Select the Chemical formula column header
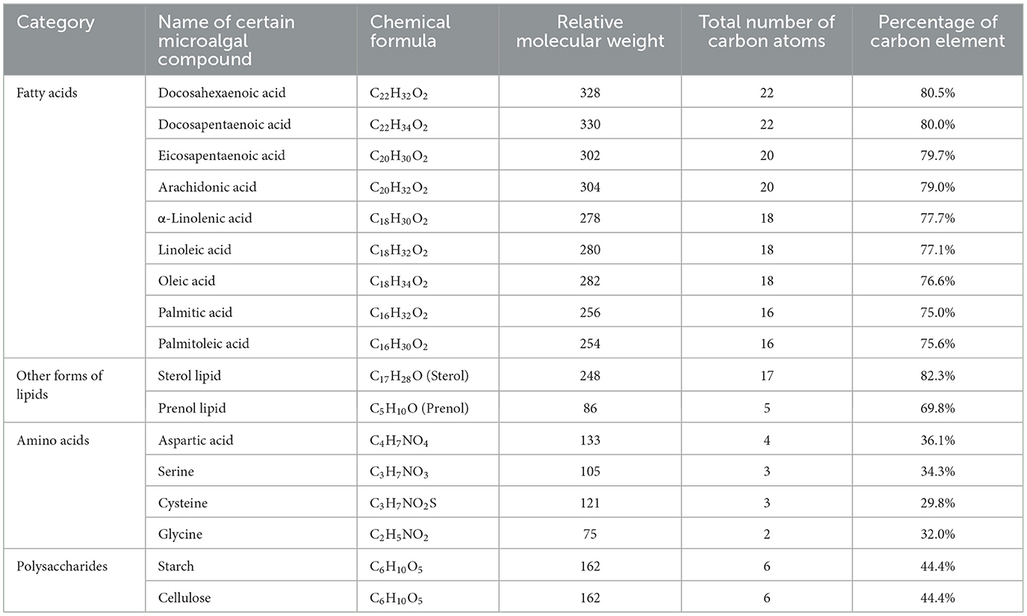Image resolution: width=1027 pixels, height=616 pixels. tap(411, 31)
